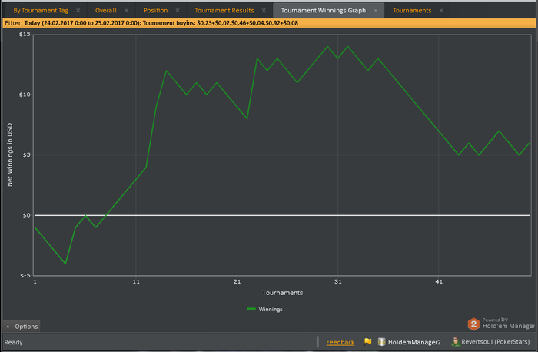Click the yellow flag icon in status bar
Screen dimensions: 538x352
pyautogui.click(x=368, y=341)
